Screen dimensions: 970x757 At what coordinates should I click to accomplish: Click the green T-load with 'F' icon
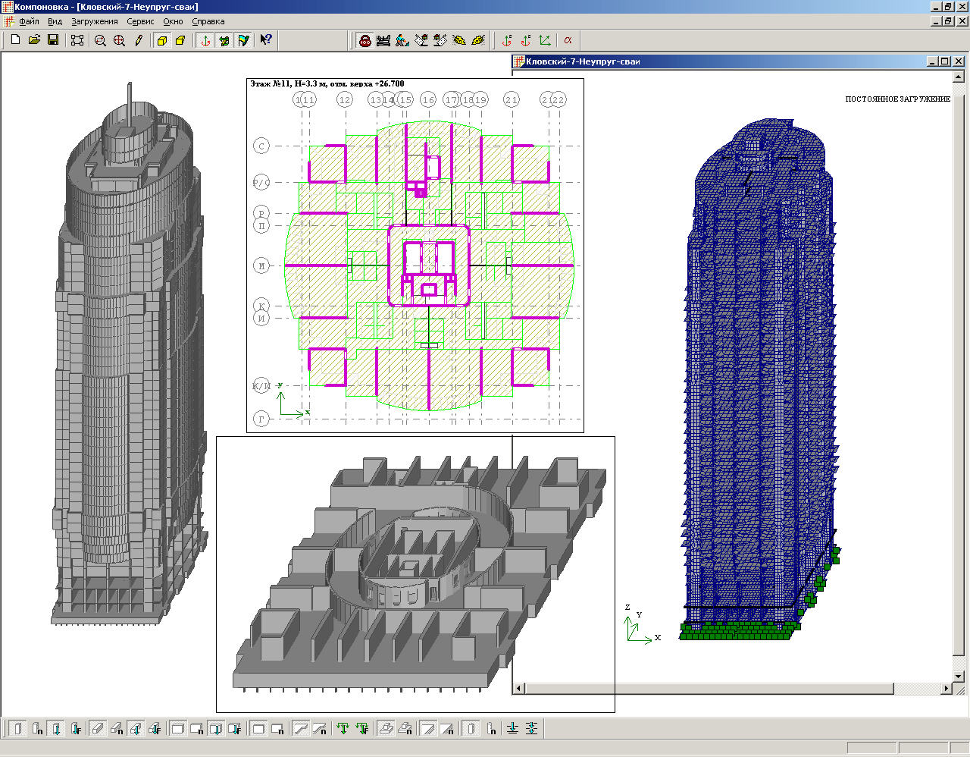pyautogui.click(x=362, y=729)
